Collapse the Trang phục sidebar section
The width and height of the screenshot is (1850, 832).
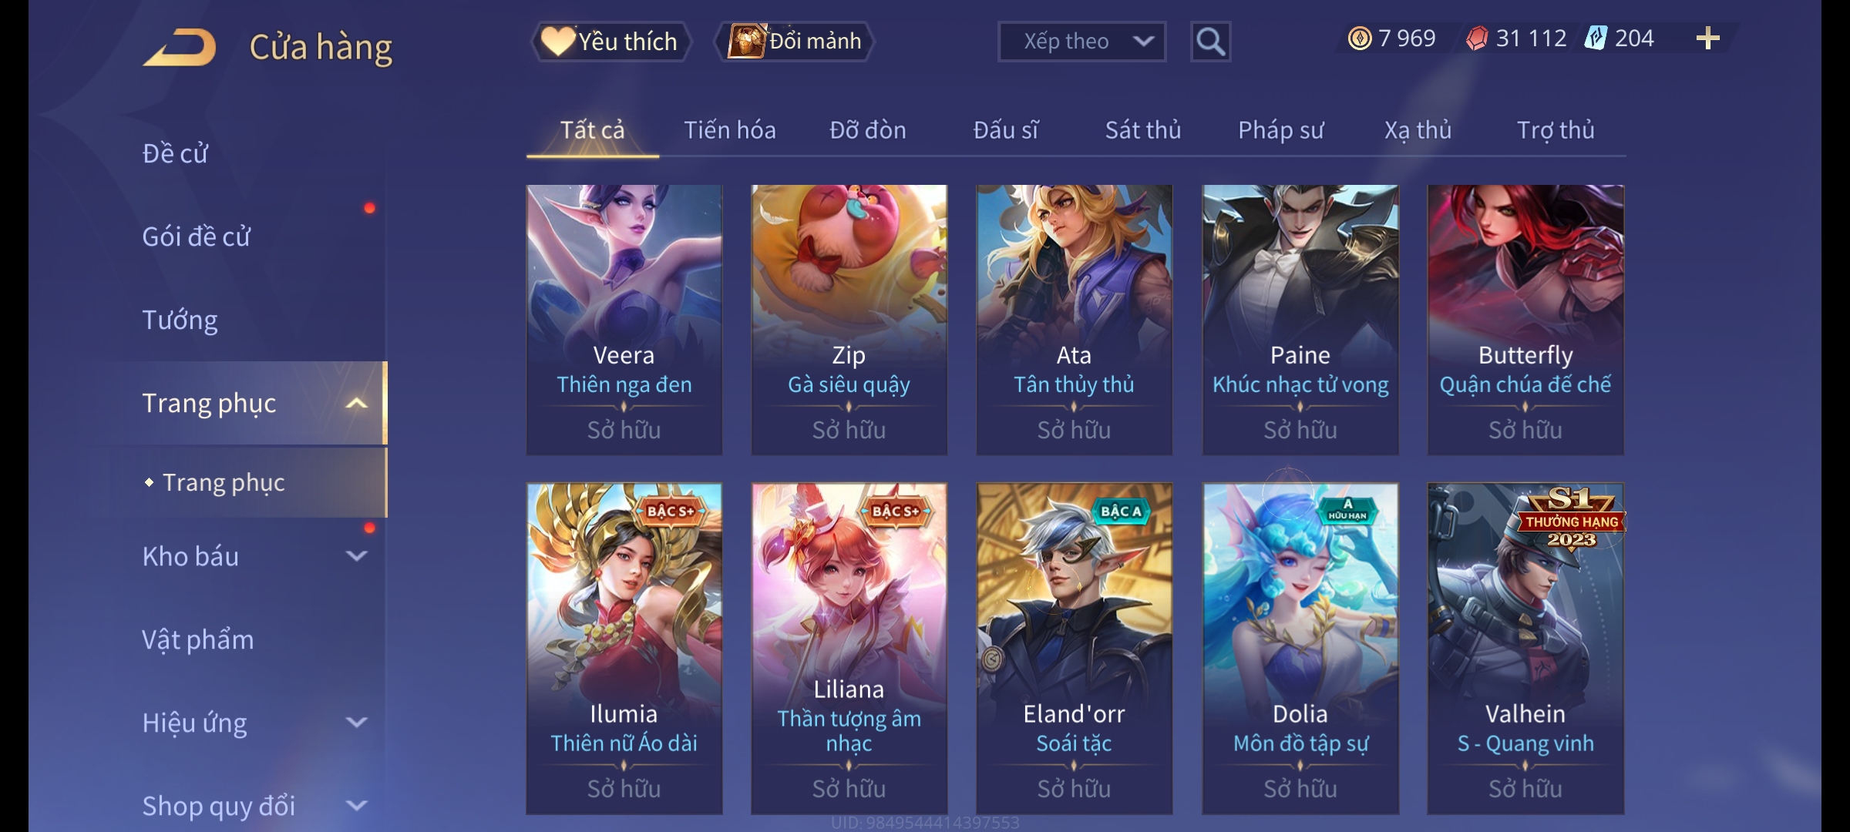(356, 404)
